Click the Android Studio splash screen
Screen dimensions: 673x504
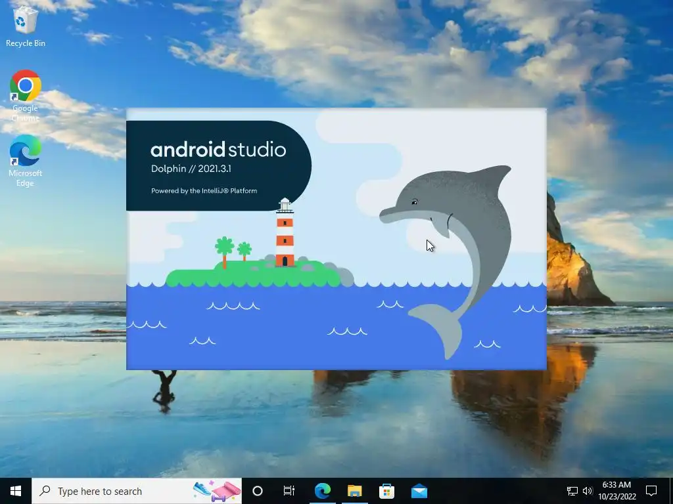point(336,239)
